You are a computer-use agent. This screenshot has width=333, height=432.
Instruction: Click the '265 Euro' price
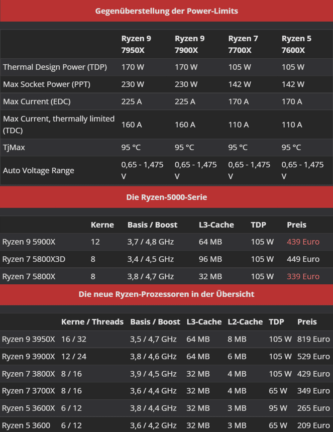313,408
